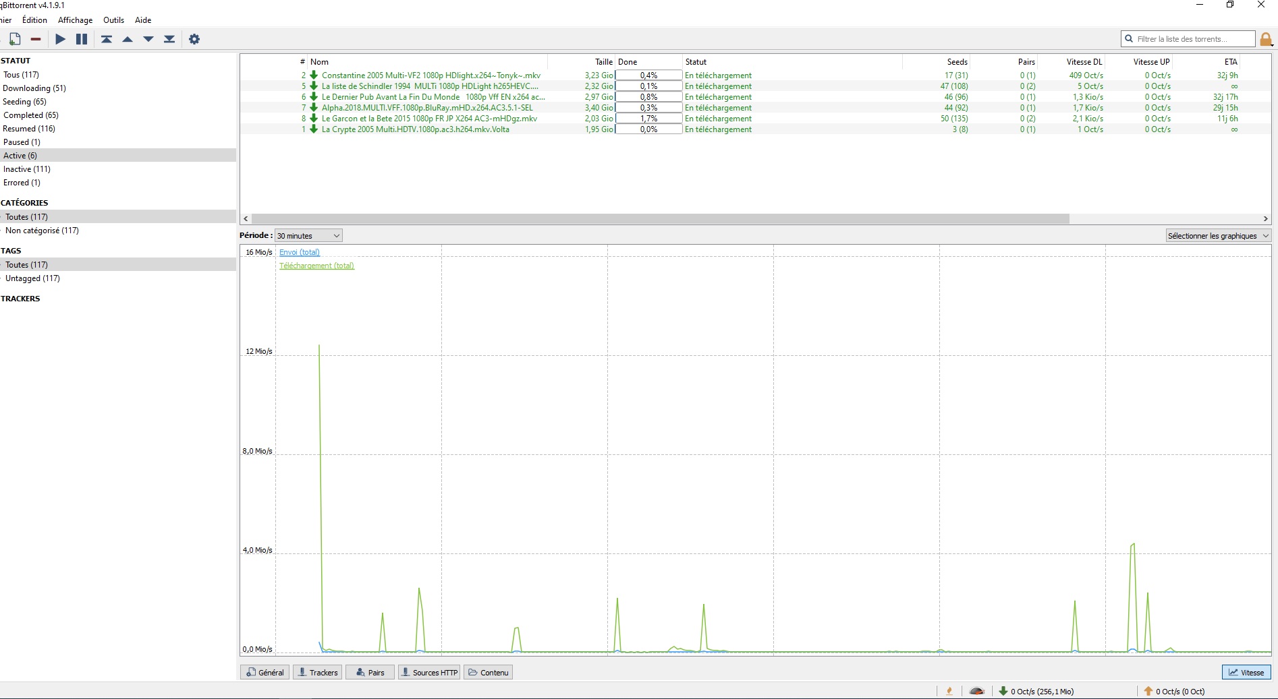Expand the TRACKERS sidebar section
Viewport: 1278px width, 699px height.
click(x=21, y=299)
